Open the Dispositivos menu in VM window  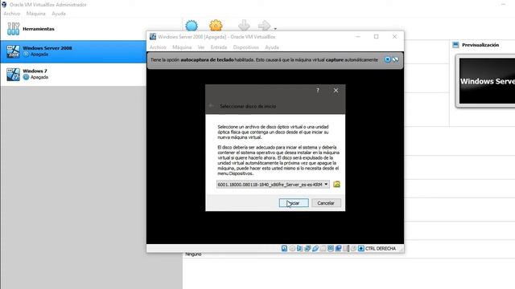[x=246, y=47]
